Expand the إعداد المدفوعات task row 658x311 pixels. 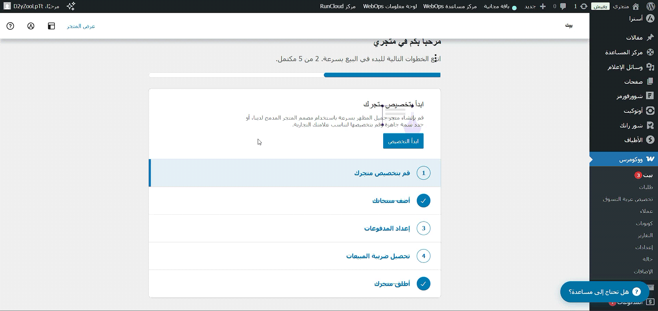[387, 228]
